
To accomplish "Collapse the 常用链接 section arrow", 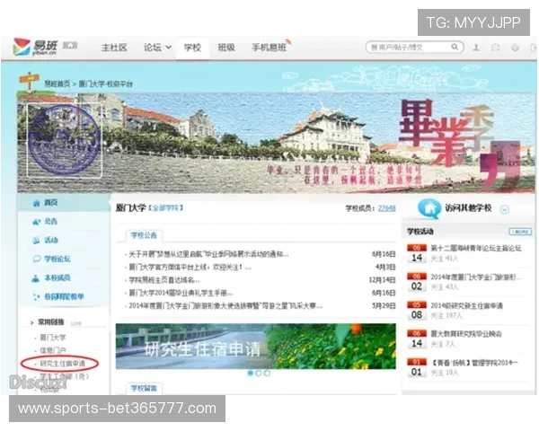I will 32,322.
